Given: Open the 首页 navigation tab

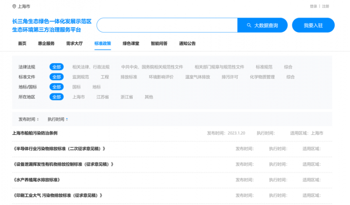Looking at the screenshot, I should 22,43.
